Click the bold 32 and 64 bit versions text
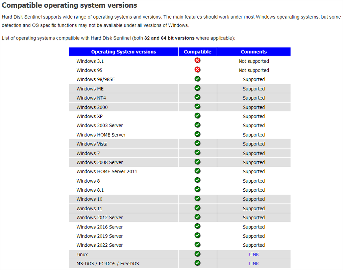 [x=169, y=38]
